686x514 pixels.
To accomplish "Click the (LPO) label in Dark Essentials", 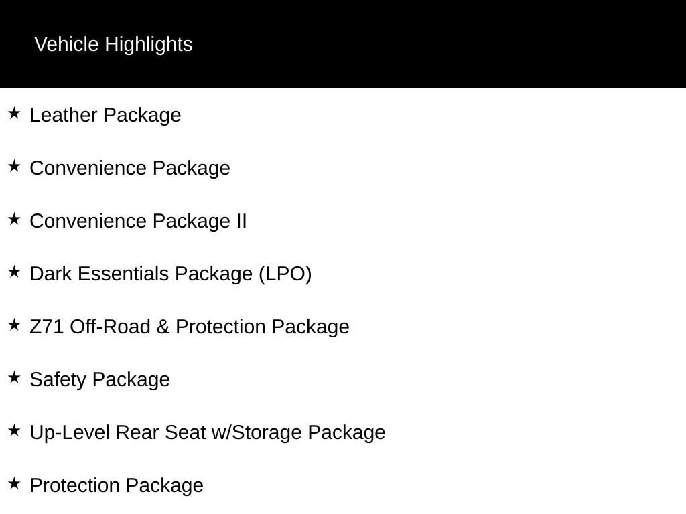I will pos(285,274).
